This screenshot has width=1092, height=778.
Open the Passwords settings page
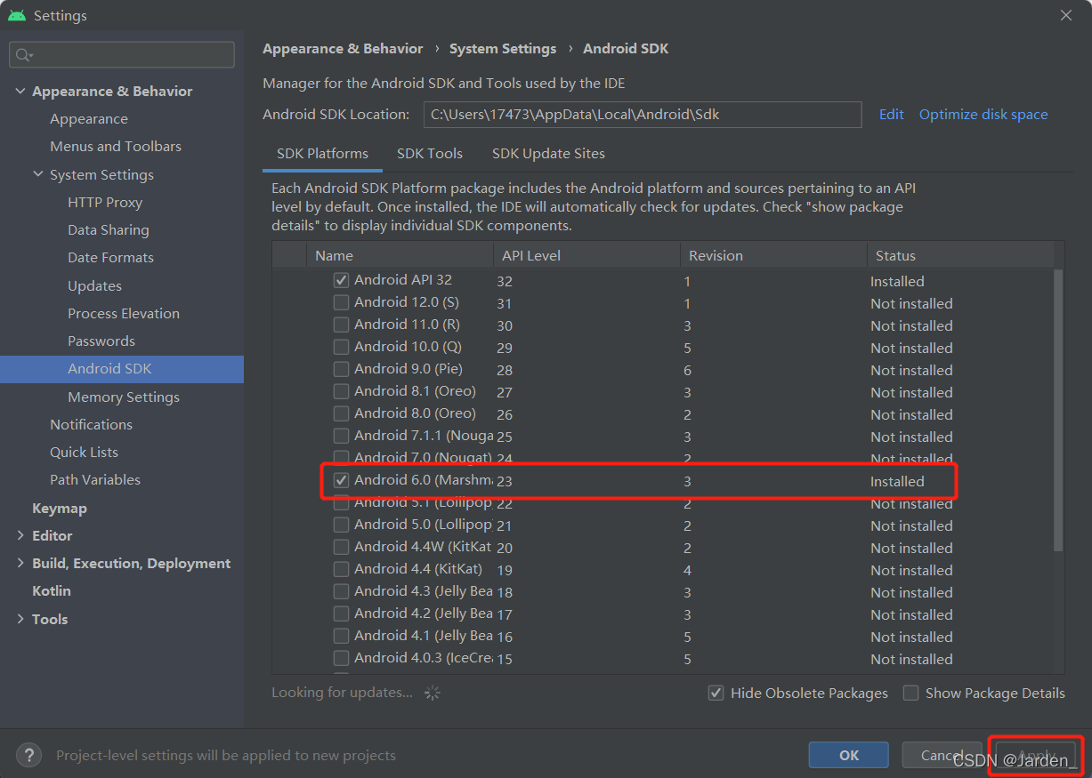101,341
